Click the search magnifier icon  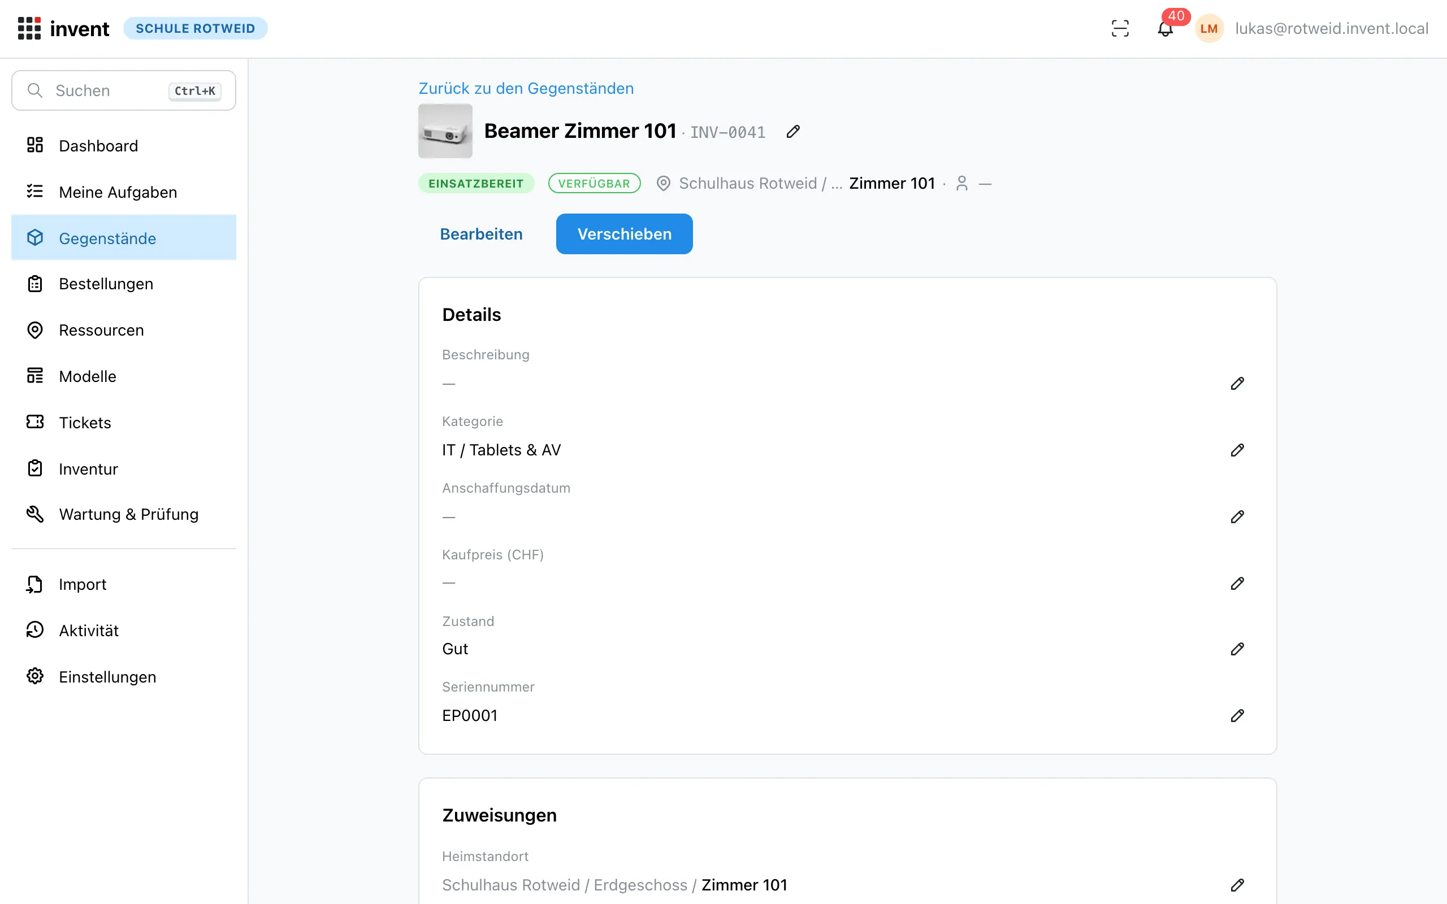[35, 90]
